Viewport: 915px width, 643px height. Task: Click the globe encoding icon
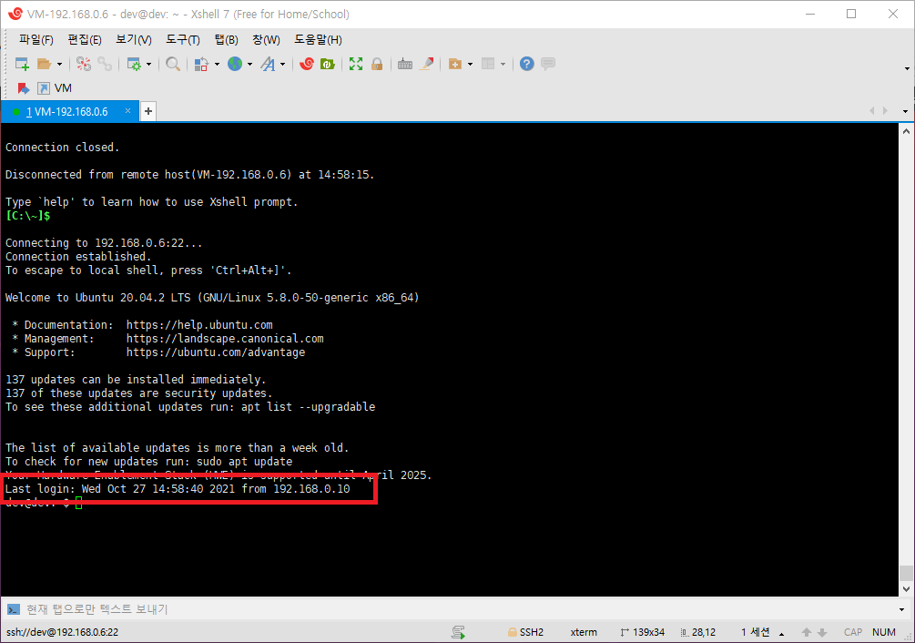(235, 64)
